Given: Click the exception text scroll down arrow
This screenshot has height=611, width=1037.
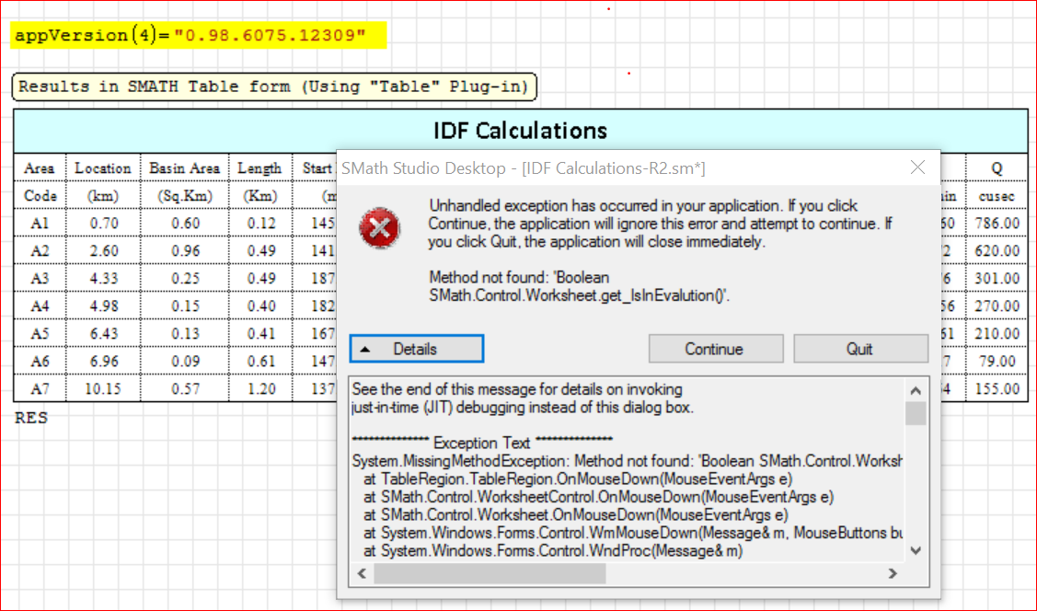Looking at the screenshot, I should click(916, 549).
